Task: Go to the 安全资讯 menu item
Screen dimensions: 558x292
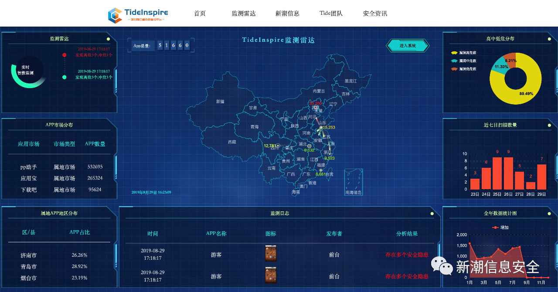Action: coord(375,14)
